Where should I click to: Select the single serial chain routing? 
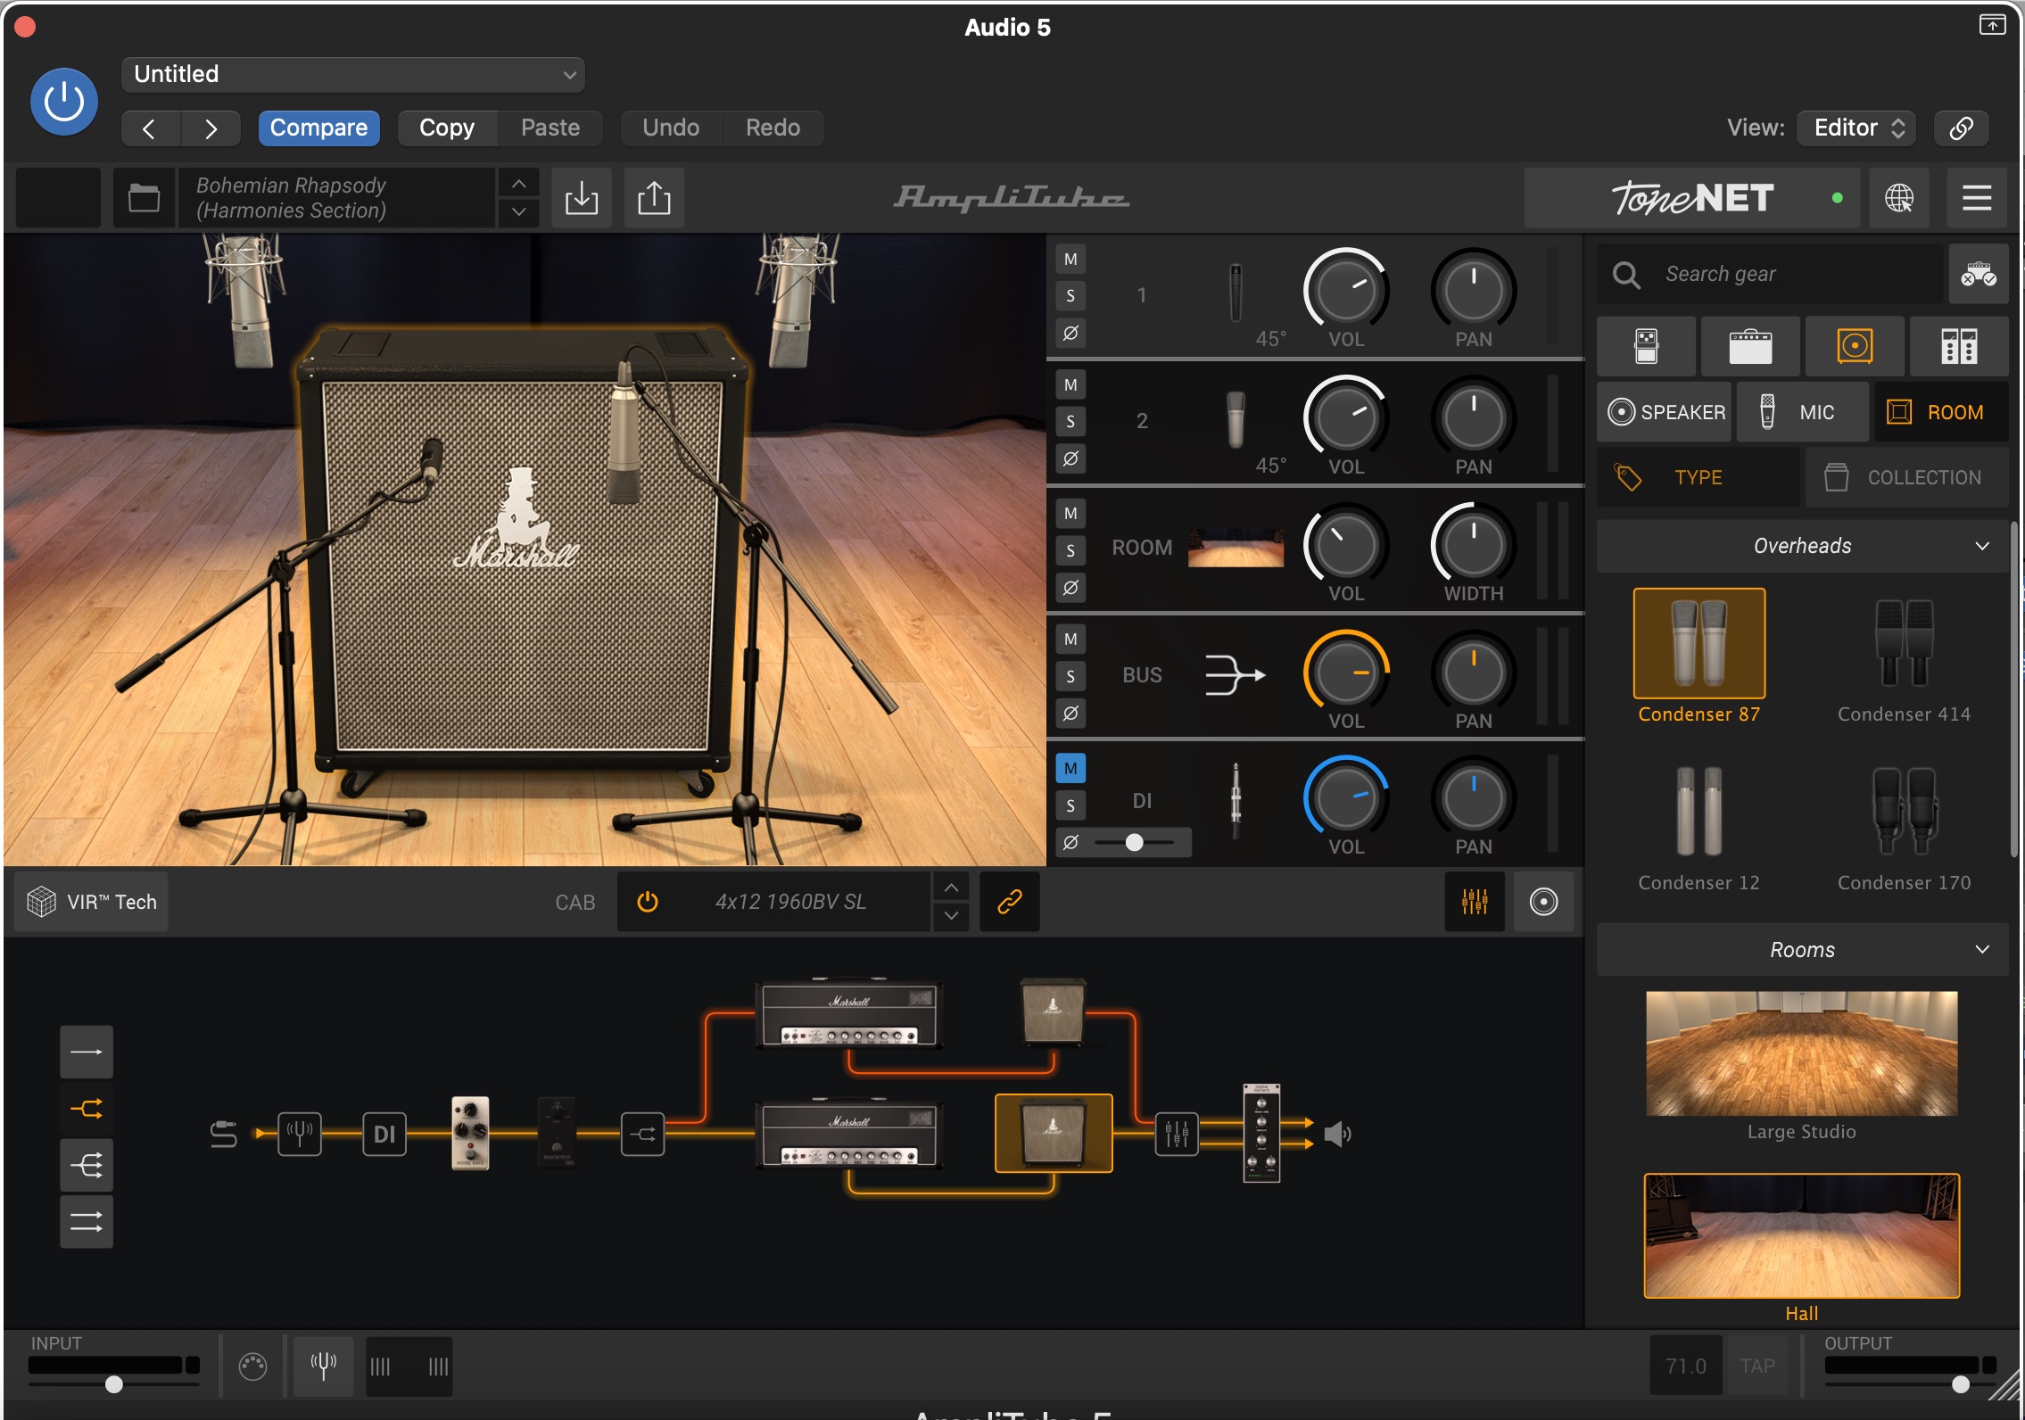87,1052
